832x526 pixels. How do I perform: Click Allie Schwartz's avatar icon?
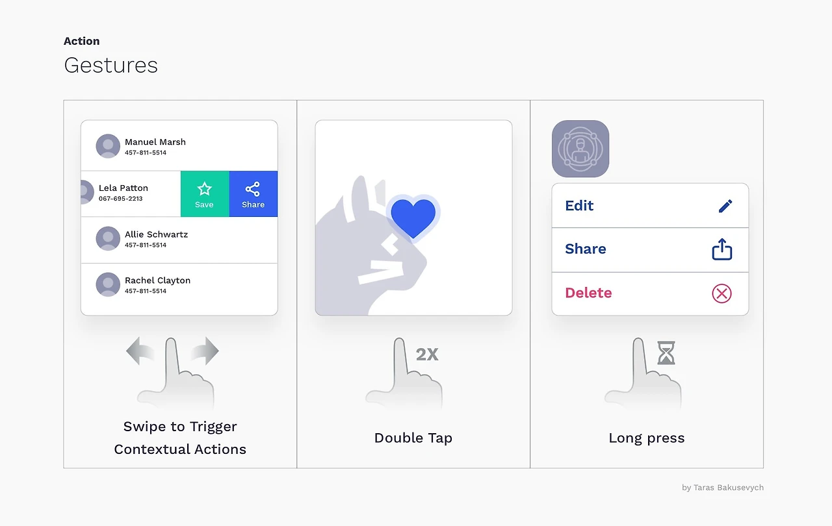(108, 238)
